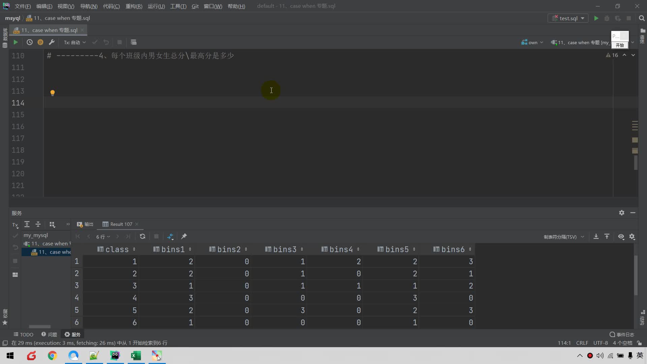Click the CRLF line separator in the status bar
647x364 pixels.
582,343
